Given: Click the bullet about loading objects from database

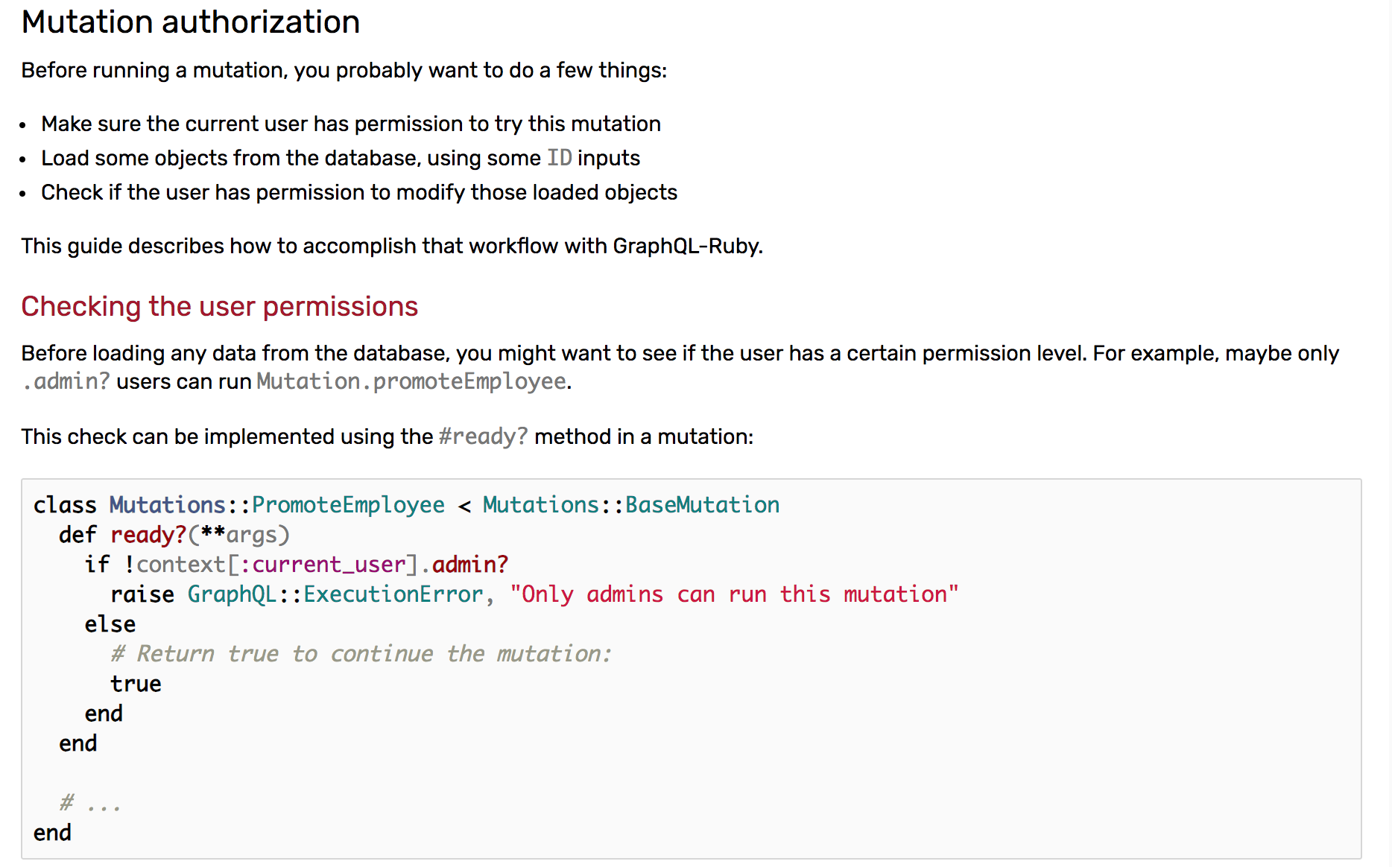Looking at the screenshot, I should pyautogui.click(x=341, y=158).
